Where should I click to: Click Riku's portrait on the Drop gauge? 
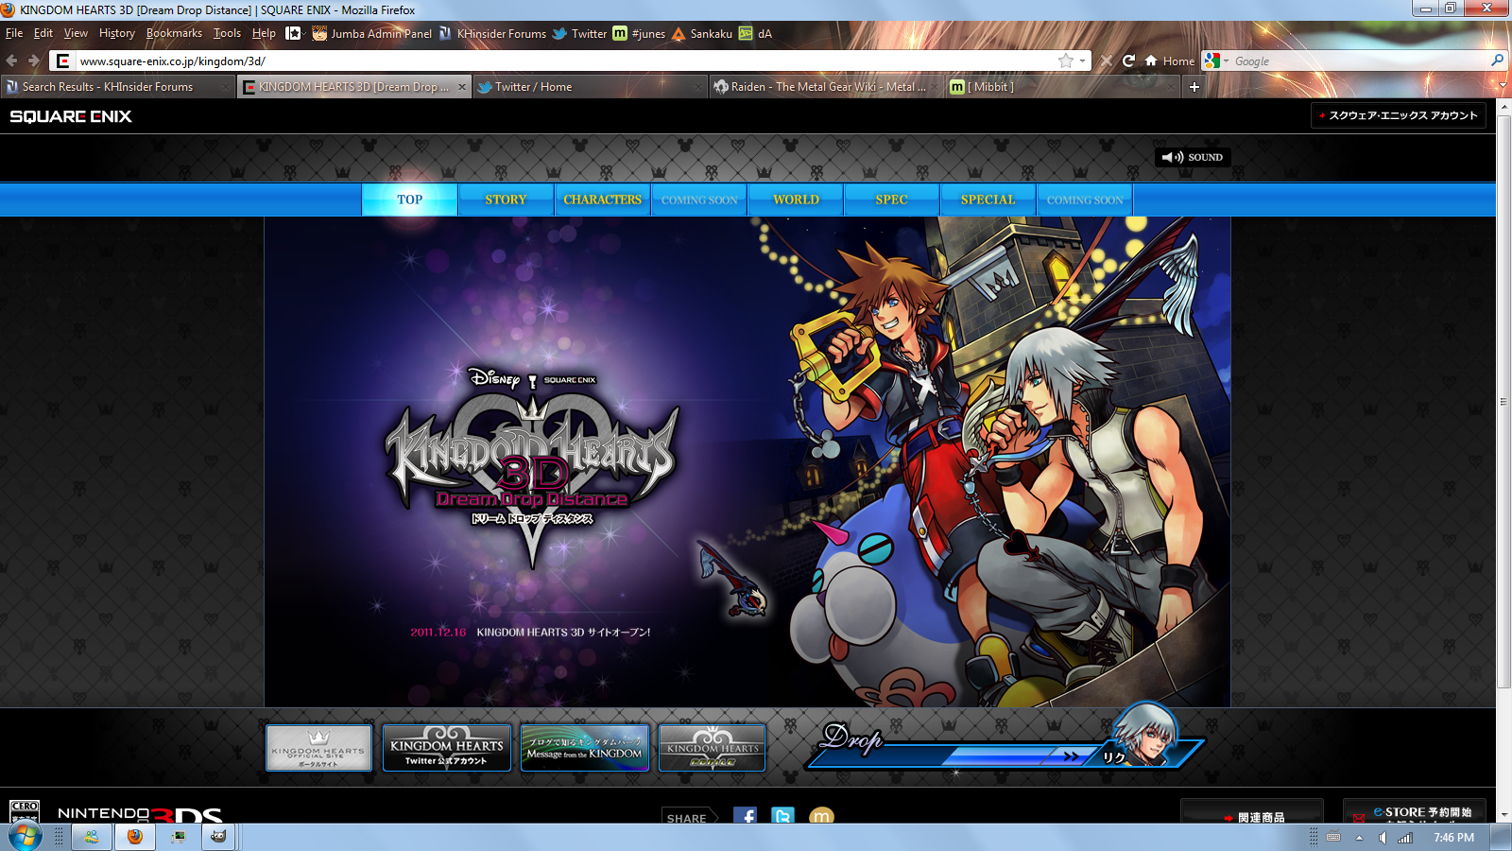coord(1145,734)
